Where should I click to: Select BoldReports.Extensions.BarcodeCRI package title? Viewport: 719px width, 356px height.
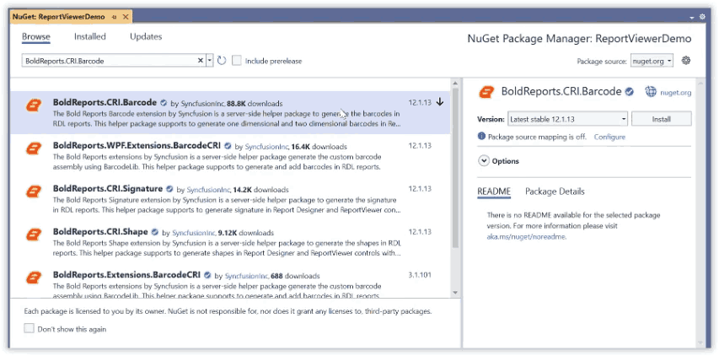pos(127,275)
